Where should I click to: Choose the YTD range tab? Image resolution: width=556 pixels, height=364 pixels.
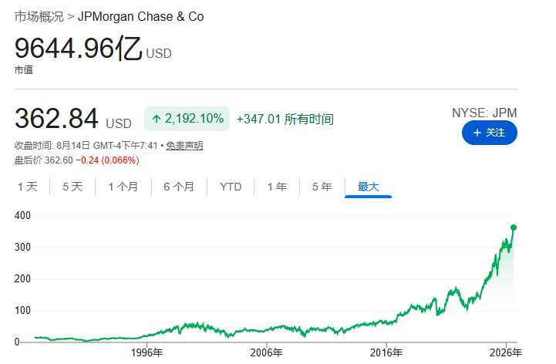[231, 187]
